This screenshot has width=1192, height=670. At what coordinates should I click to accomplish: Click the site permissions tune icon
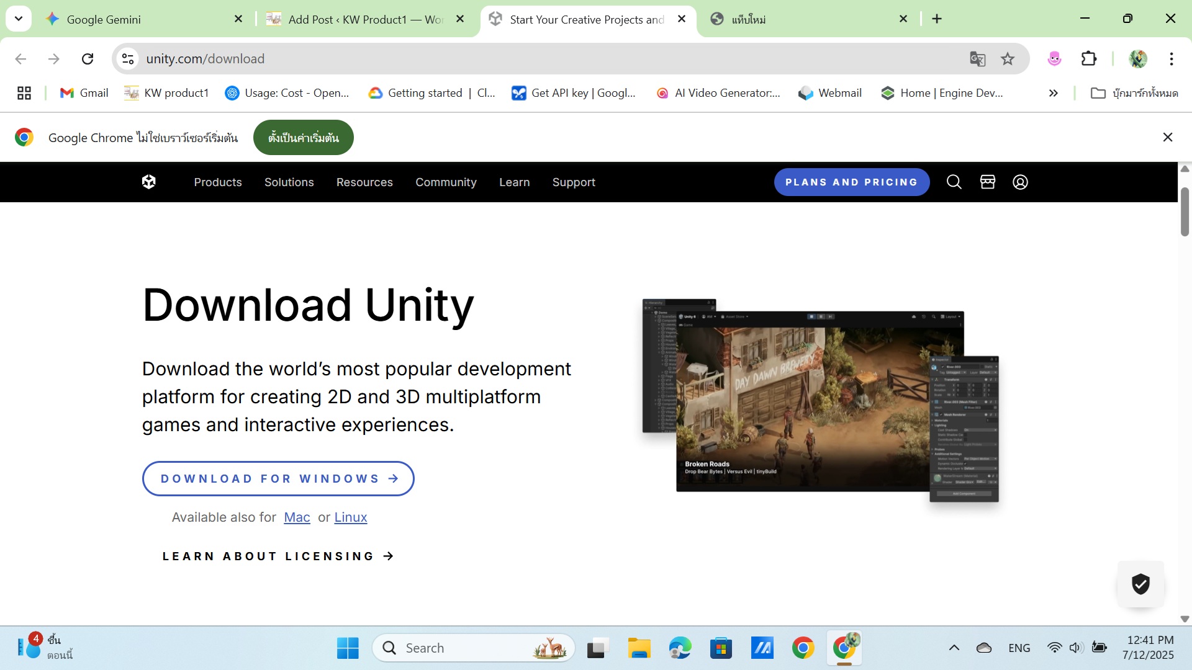coord(127,59)
